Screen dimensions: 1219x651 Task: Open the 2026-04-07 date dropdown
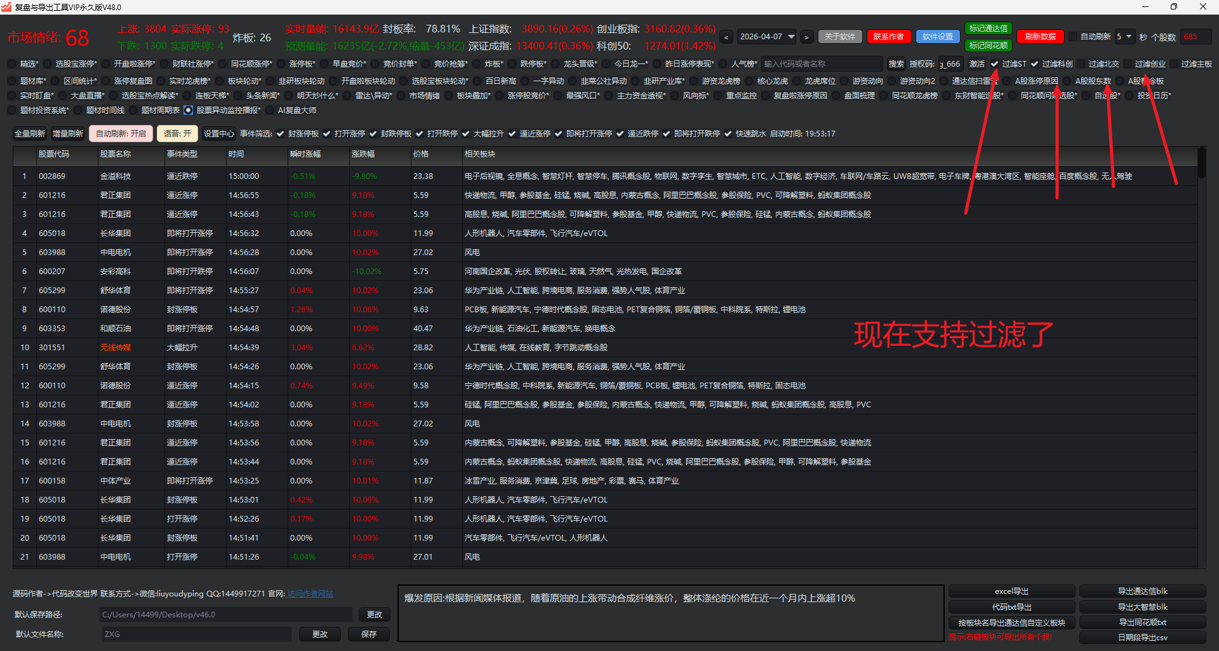pos(791,37)
